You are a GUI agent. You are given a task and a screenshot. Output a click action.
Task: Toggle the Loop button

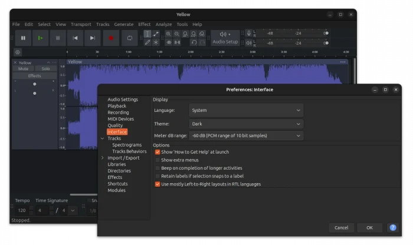pyautogui.click(x=129, y=38)
